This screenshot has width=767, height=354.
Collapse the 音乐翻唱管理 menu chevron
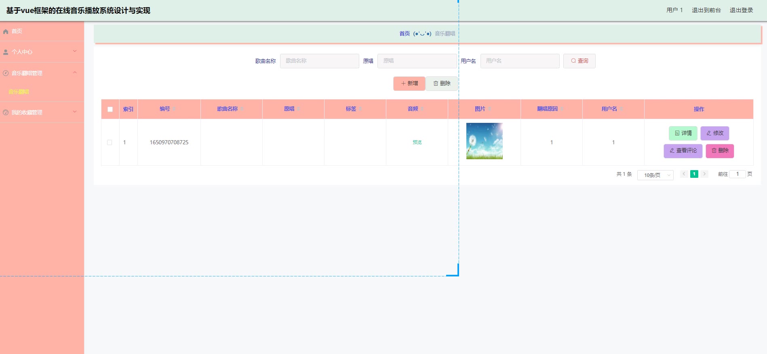75,73
